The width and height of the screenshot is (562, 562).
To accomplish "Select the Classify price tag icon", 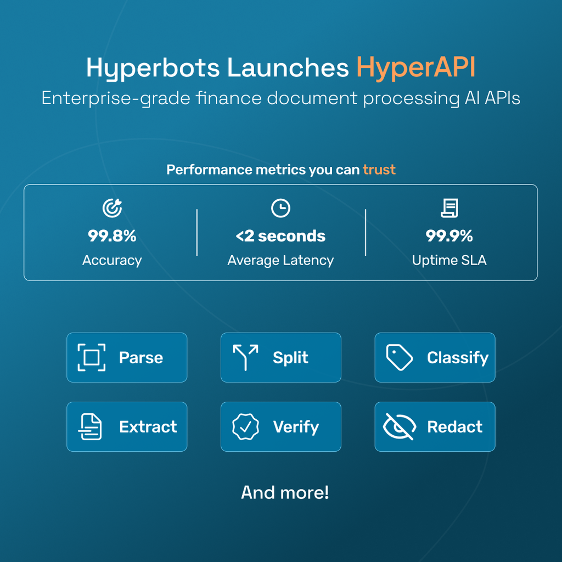I will (399, 357).
